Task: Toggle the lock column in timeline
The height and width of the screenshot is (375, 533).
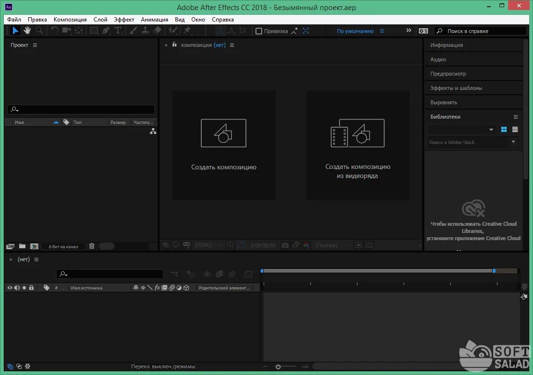Action: pos(31,288)
